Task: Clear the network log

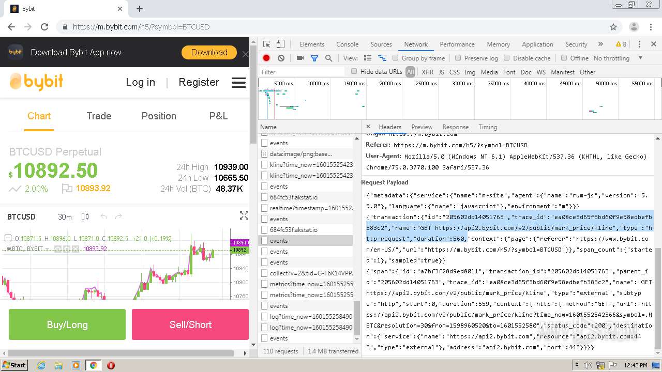Action: pyautogui.click(x=281, y=58)
